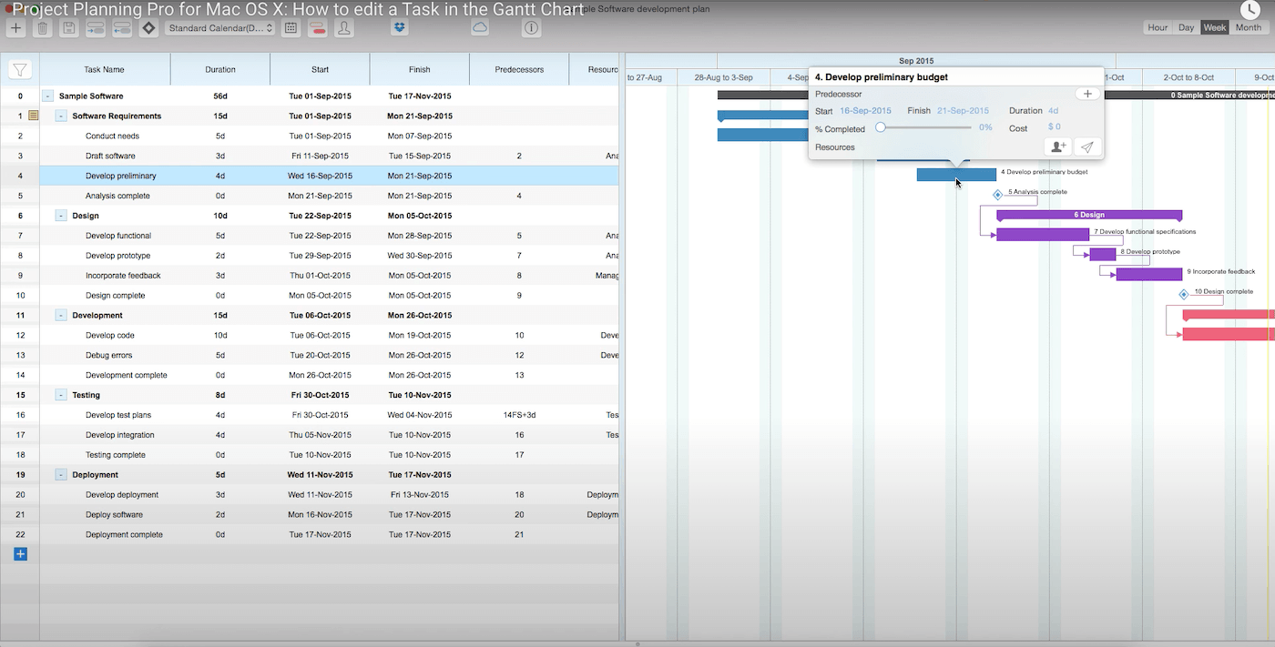
Task: Click the floppy disk save icon
Action: [x=68, y=28]
